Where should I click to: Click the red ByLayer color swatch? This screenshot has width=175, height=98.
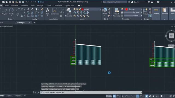(126, 9)
